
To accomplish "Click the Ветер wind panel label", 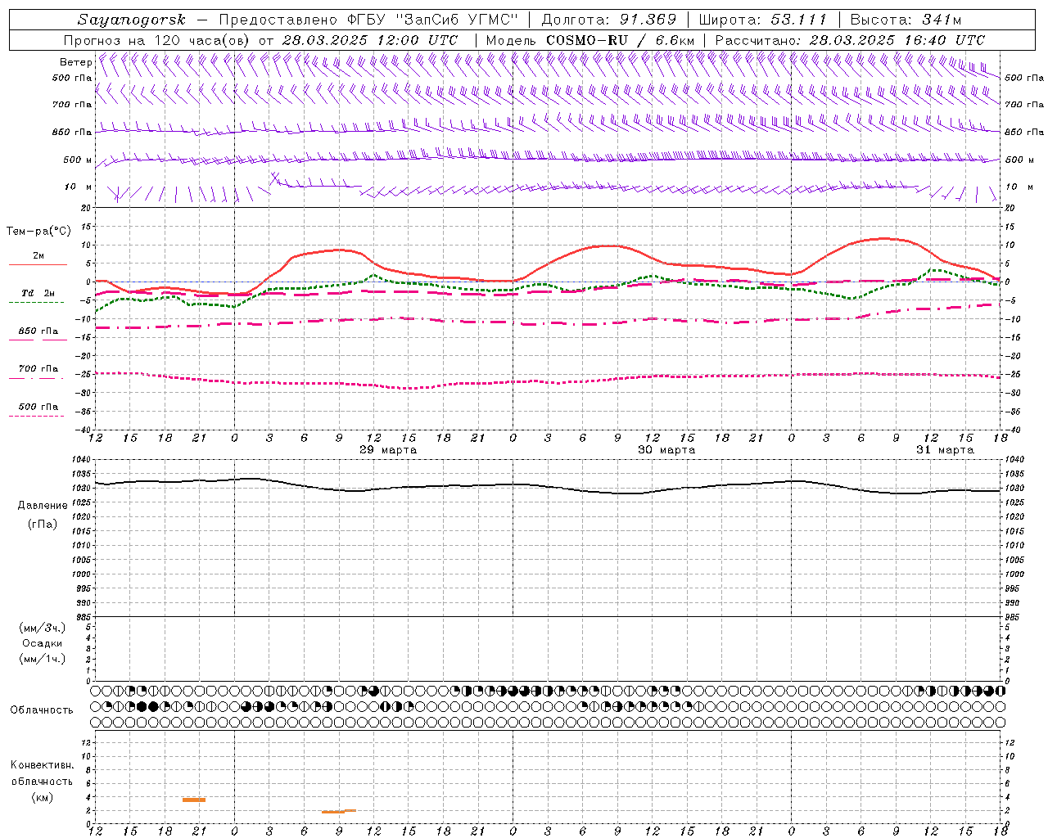I will coord(75,62).
